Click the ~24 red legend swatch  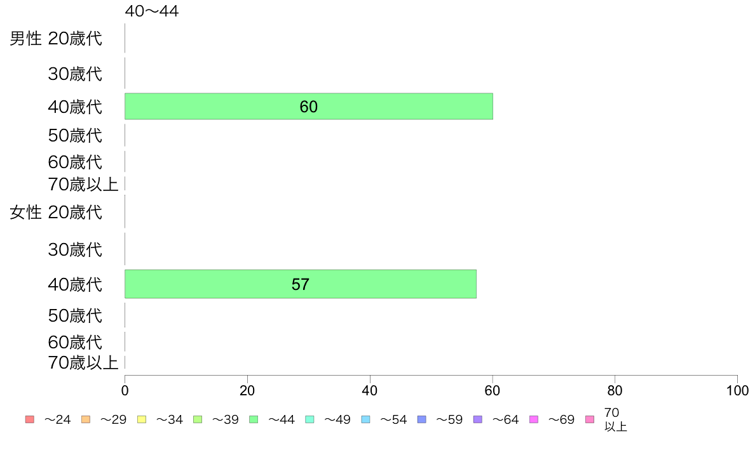click(30, 419)
